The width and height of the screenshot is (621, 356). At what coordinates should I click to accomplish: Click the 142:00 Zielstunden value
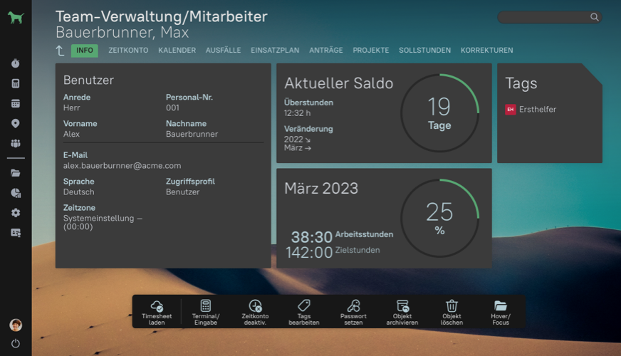pos(309,252)
